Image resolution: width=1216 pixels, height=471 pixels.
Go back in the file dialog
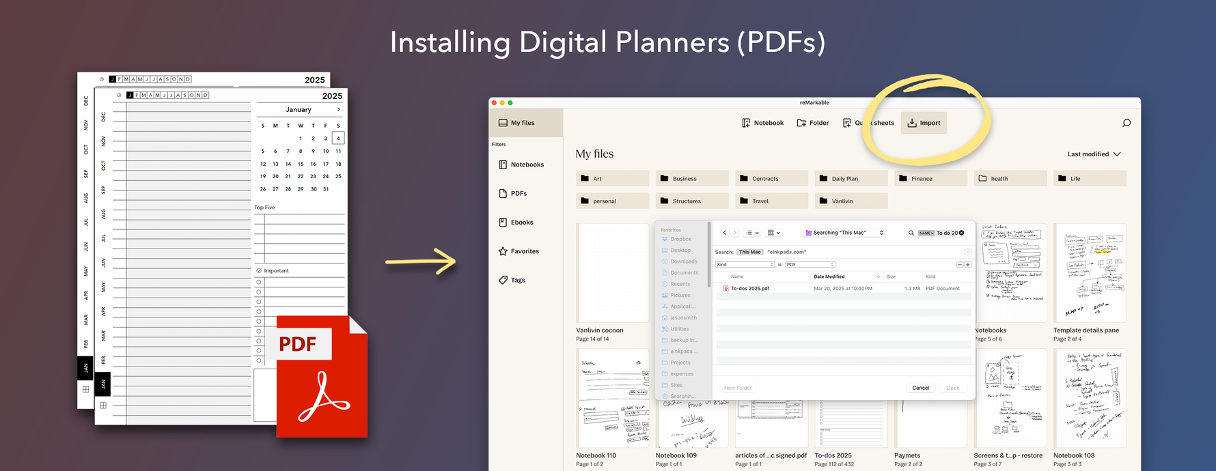click(x=725, y=233)
